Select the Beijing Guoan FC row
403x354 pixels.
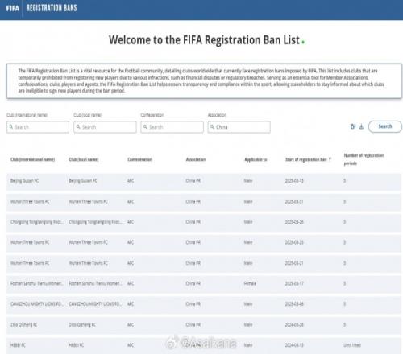click(x=204, y=181)
